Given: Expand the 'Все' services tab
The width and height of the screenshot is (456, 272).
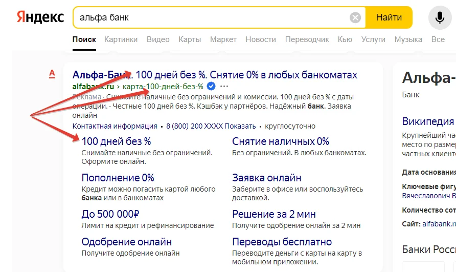Looking at the screenshot, I should 438,39.
